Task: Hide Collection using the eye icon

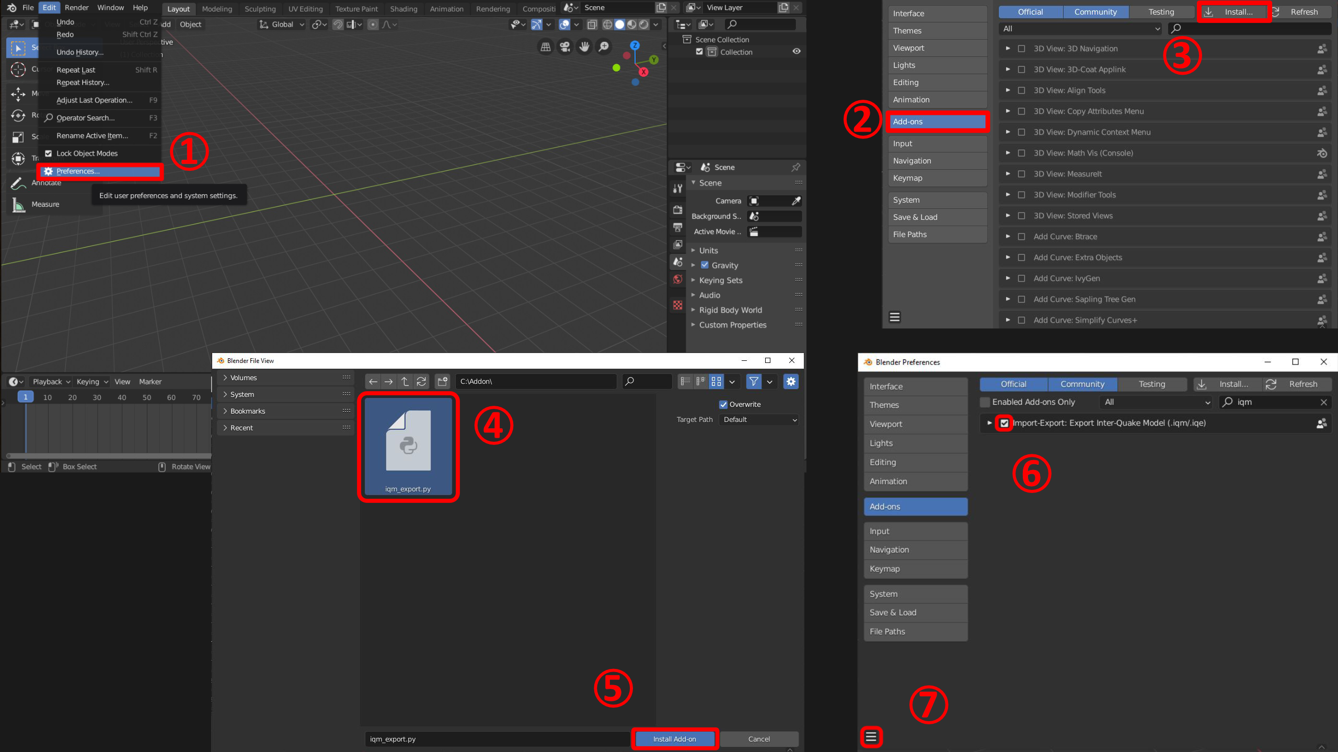Action: [x=797, y=51]
